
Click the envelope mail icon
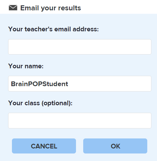pyautogui.click(x=13, y=8)
